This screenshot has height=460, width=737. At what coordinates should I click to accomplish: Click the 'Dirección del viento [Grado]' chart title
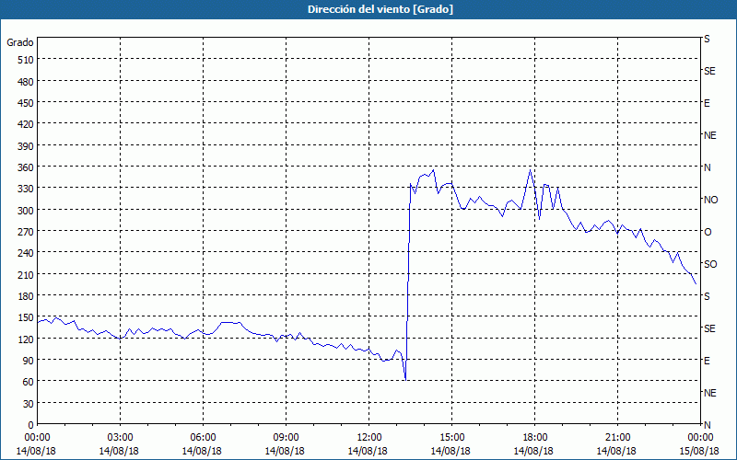[380, 9]
